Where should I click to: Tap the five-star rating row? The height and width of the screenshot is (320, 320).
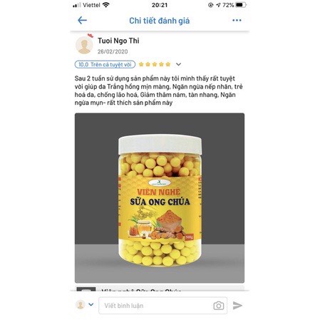(x=155, y=64)
